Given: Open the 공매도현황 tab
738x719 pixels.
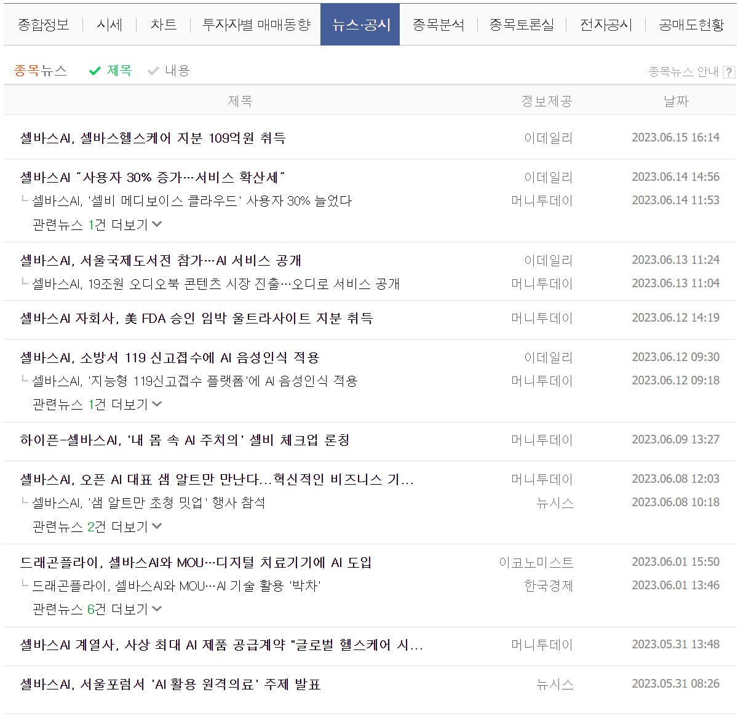Looking at the screenshot, I should [x=691, y=25].
